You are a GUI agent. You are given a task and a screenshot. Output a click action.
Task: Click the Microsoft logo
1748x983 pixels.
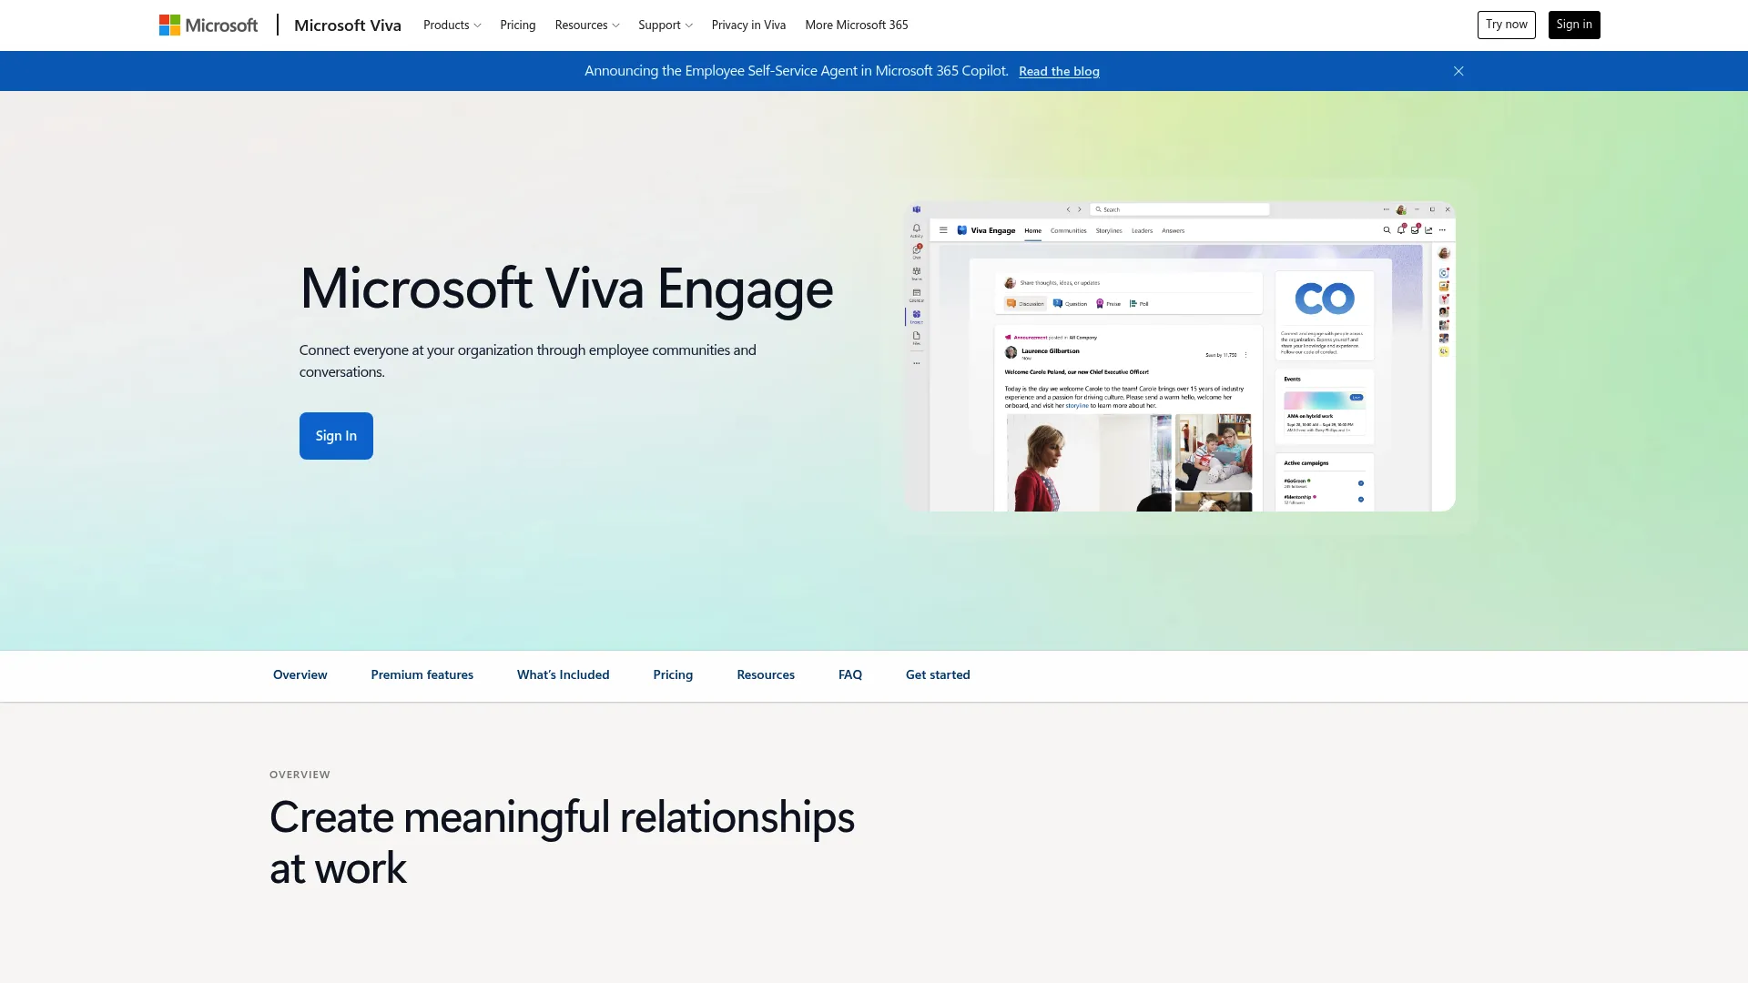(208, 25)
